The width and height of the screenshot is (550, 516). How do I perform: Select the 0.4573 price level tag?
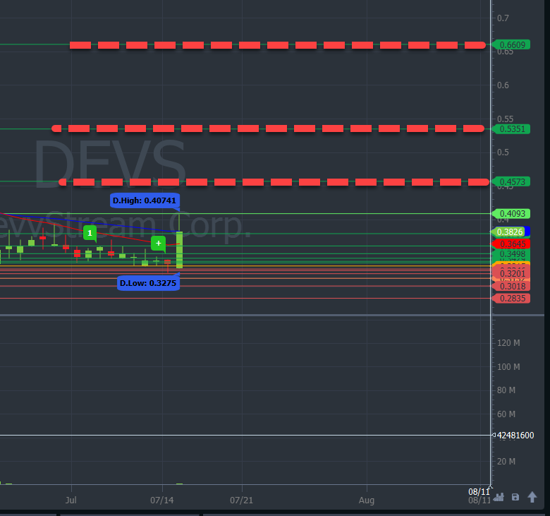[x=511, y=182]
